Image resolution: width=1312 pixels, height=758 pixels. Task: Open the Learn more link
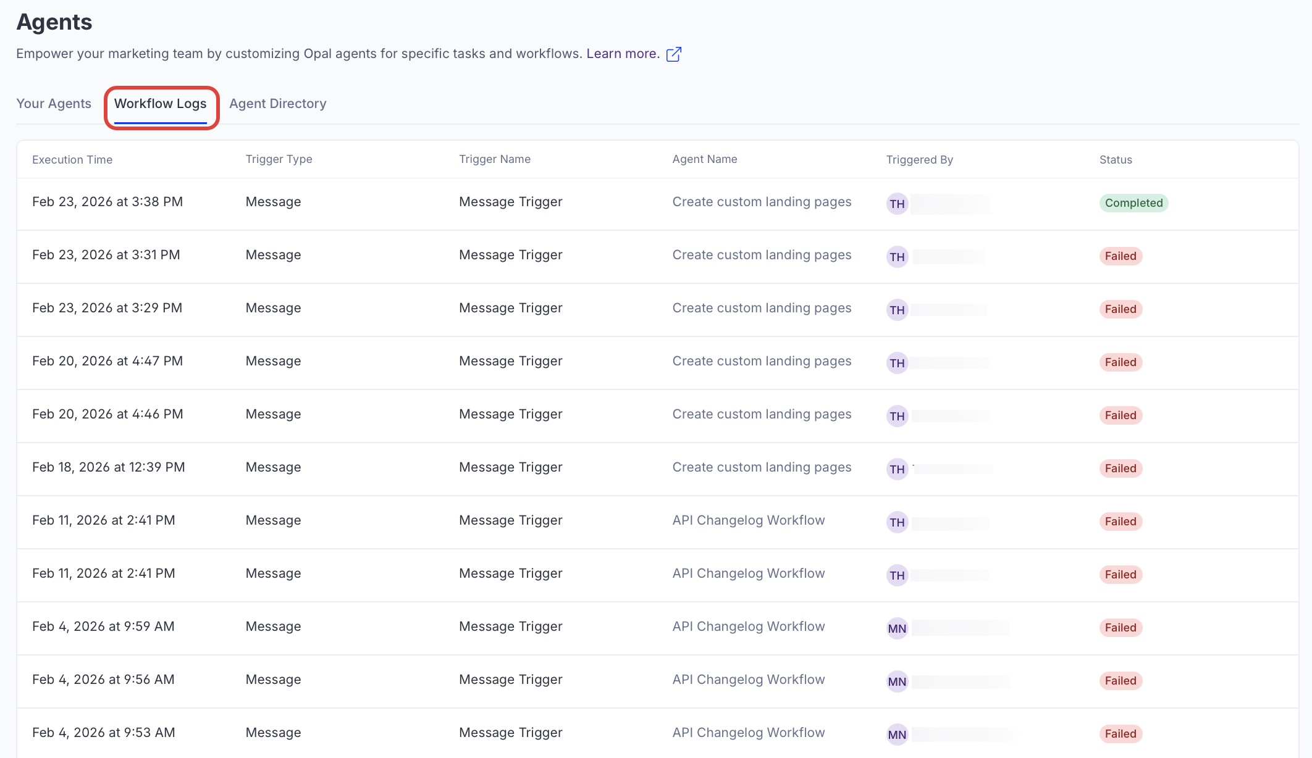click(623, 54)
